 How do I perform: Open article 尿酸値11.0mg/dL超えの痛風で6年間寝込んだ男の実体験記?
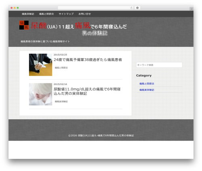point(87,91)
